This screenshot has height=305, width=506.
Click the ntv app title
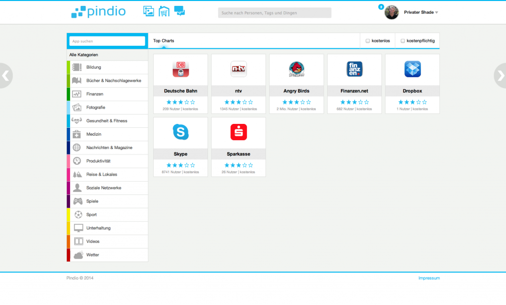point(239,91)
